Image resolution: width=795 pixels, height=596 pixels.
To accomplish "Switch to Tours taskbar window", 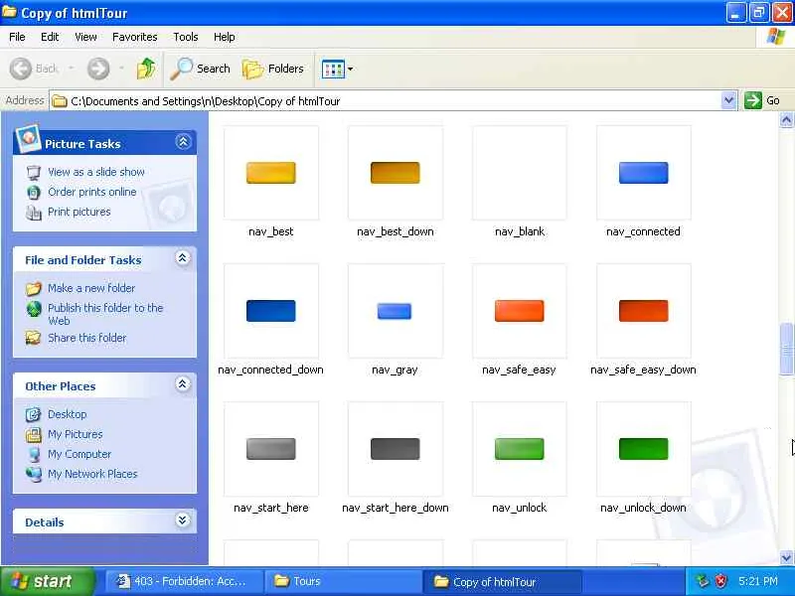I will pyautogui.click(x=343, y=581).
